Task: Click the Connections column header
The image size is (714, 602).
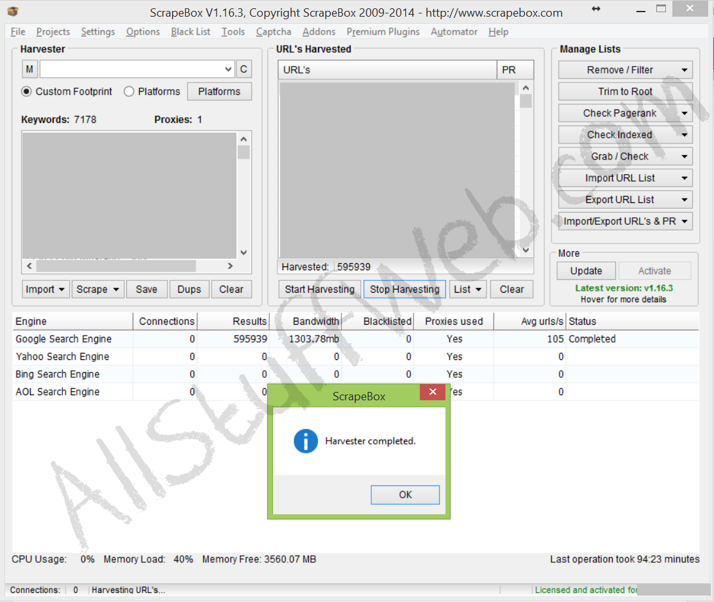Action: [x=165, y=321]
